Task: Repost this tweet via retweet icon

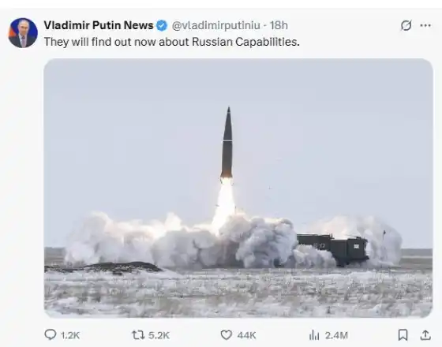Action: click(x=138, y=335)
